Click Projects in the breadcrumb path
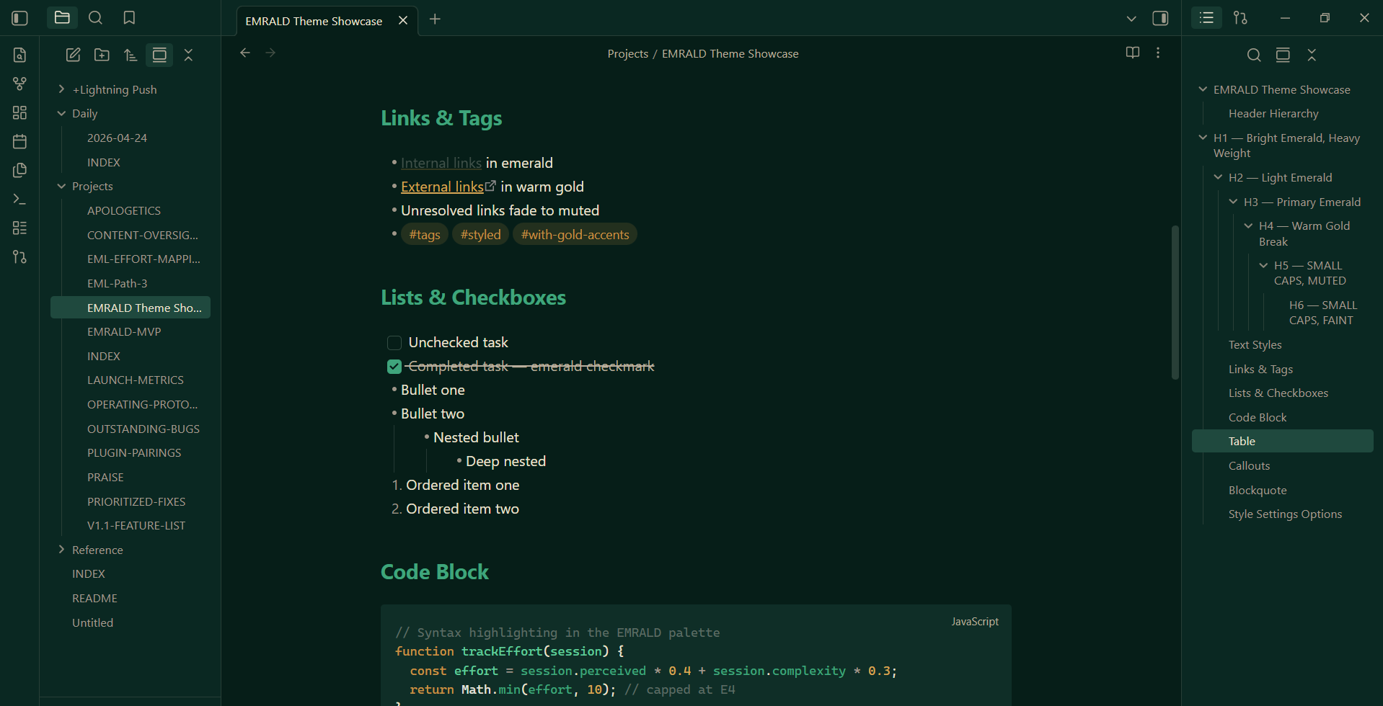Viewport: 1383px width, 706px height. click(627, 54)
